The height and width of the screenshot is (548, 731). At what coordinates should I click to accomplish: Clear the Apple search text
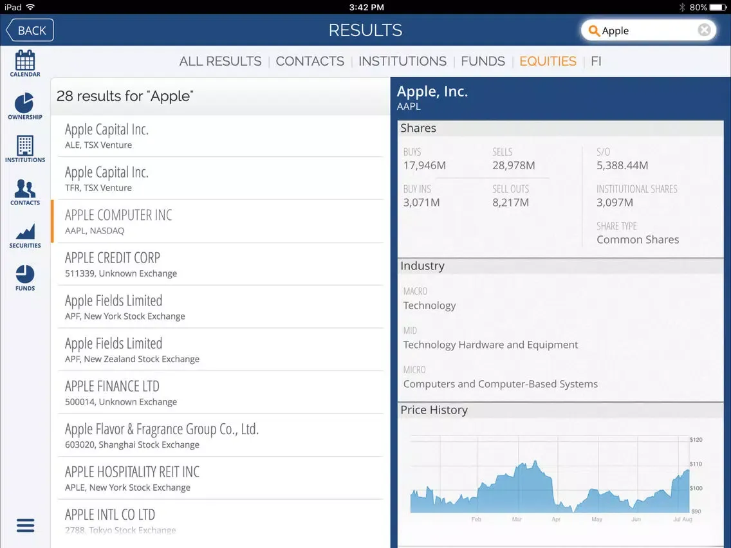(x=704, y=30)
